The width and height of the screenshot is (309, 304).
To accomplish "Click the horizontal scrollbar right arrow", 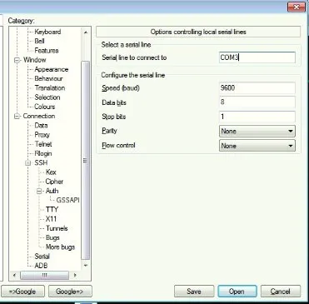I will (75, 275).
